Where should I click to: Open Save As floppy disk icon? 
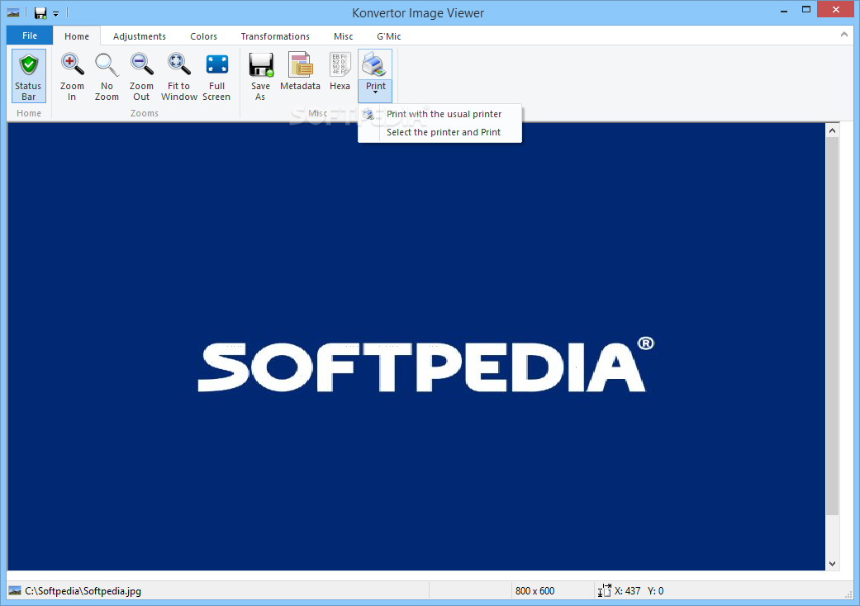[260, 64]
